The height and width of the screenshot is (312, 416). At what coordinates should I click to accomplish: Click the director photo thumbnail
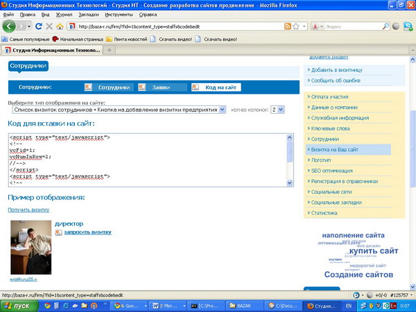pyautogui.click(x=31, y=248)
